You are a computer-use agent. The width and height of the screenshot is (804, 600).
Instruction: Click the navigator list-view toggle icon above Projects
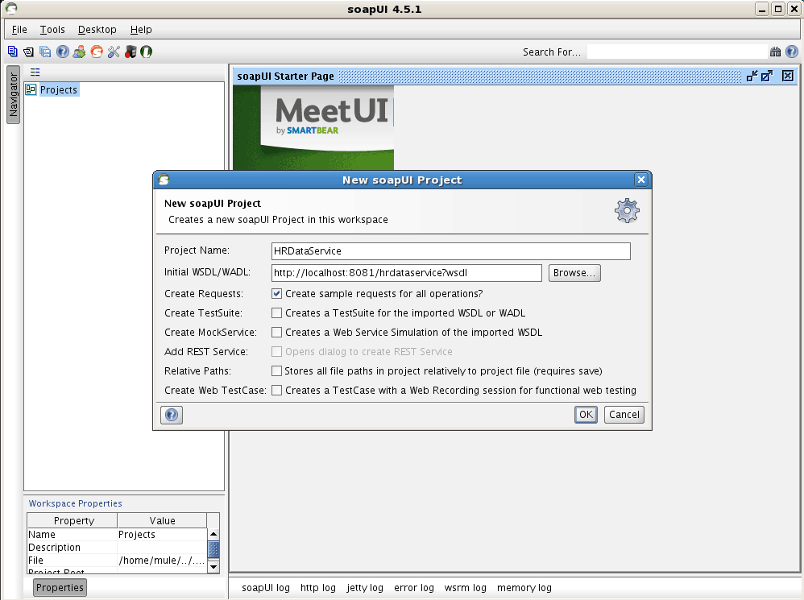(35, 72)
